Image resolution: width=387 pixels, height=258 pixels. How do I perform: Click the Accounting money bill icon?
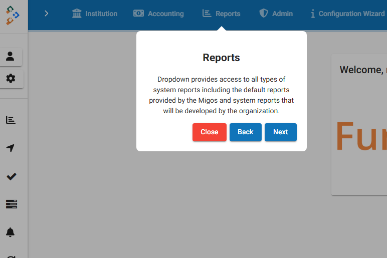(x=138, y=14)
